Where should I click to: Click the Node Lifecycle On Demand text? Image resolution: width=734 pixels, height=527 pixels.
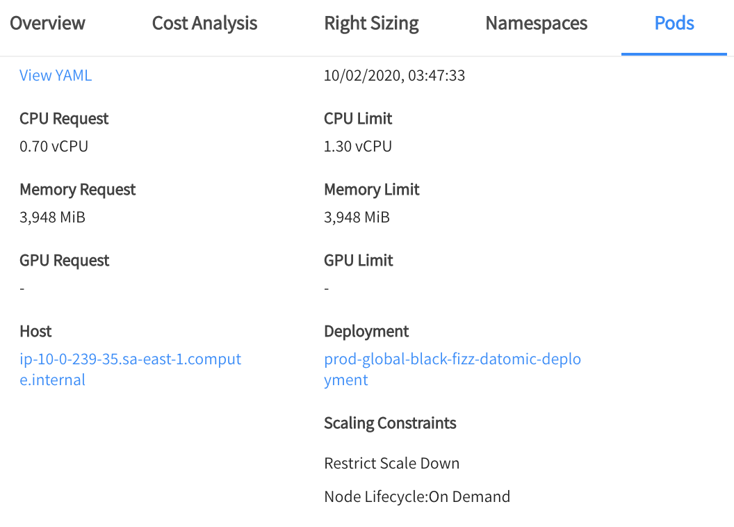pos(417,497)
